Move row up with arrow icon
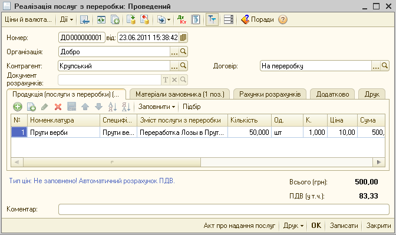 85,107
